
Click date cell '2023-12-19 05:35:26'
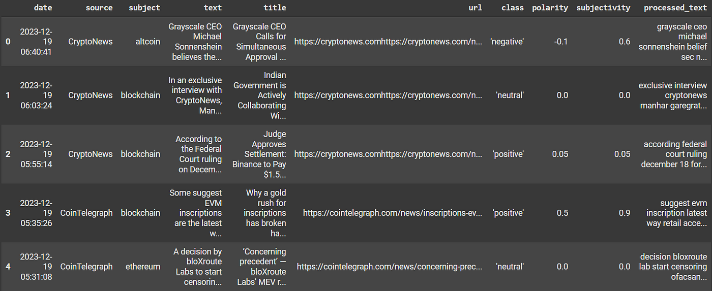pos(36,213)
